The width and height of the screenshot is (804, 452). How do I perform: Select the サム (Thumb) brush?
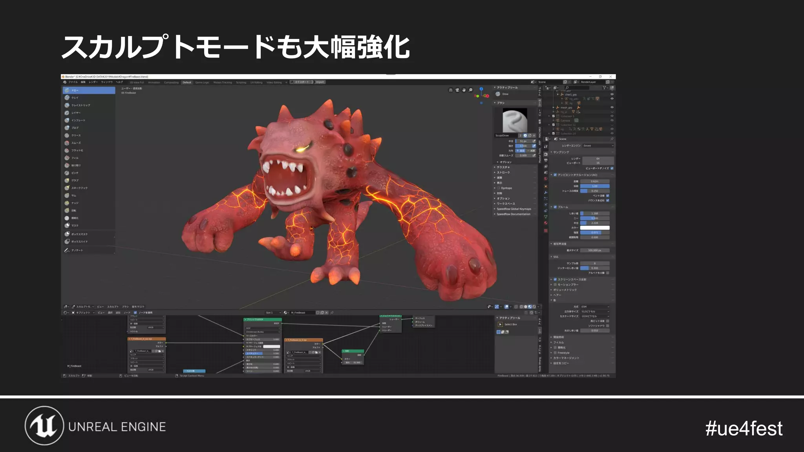click(x=89, y=195)
